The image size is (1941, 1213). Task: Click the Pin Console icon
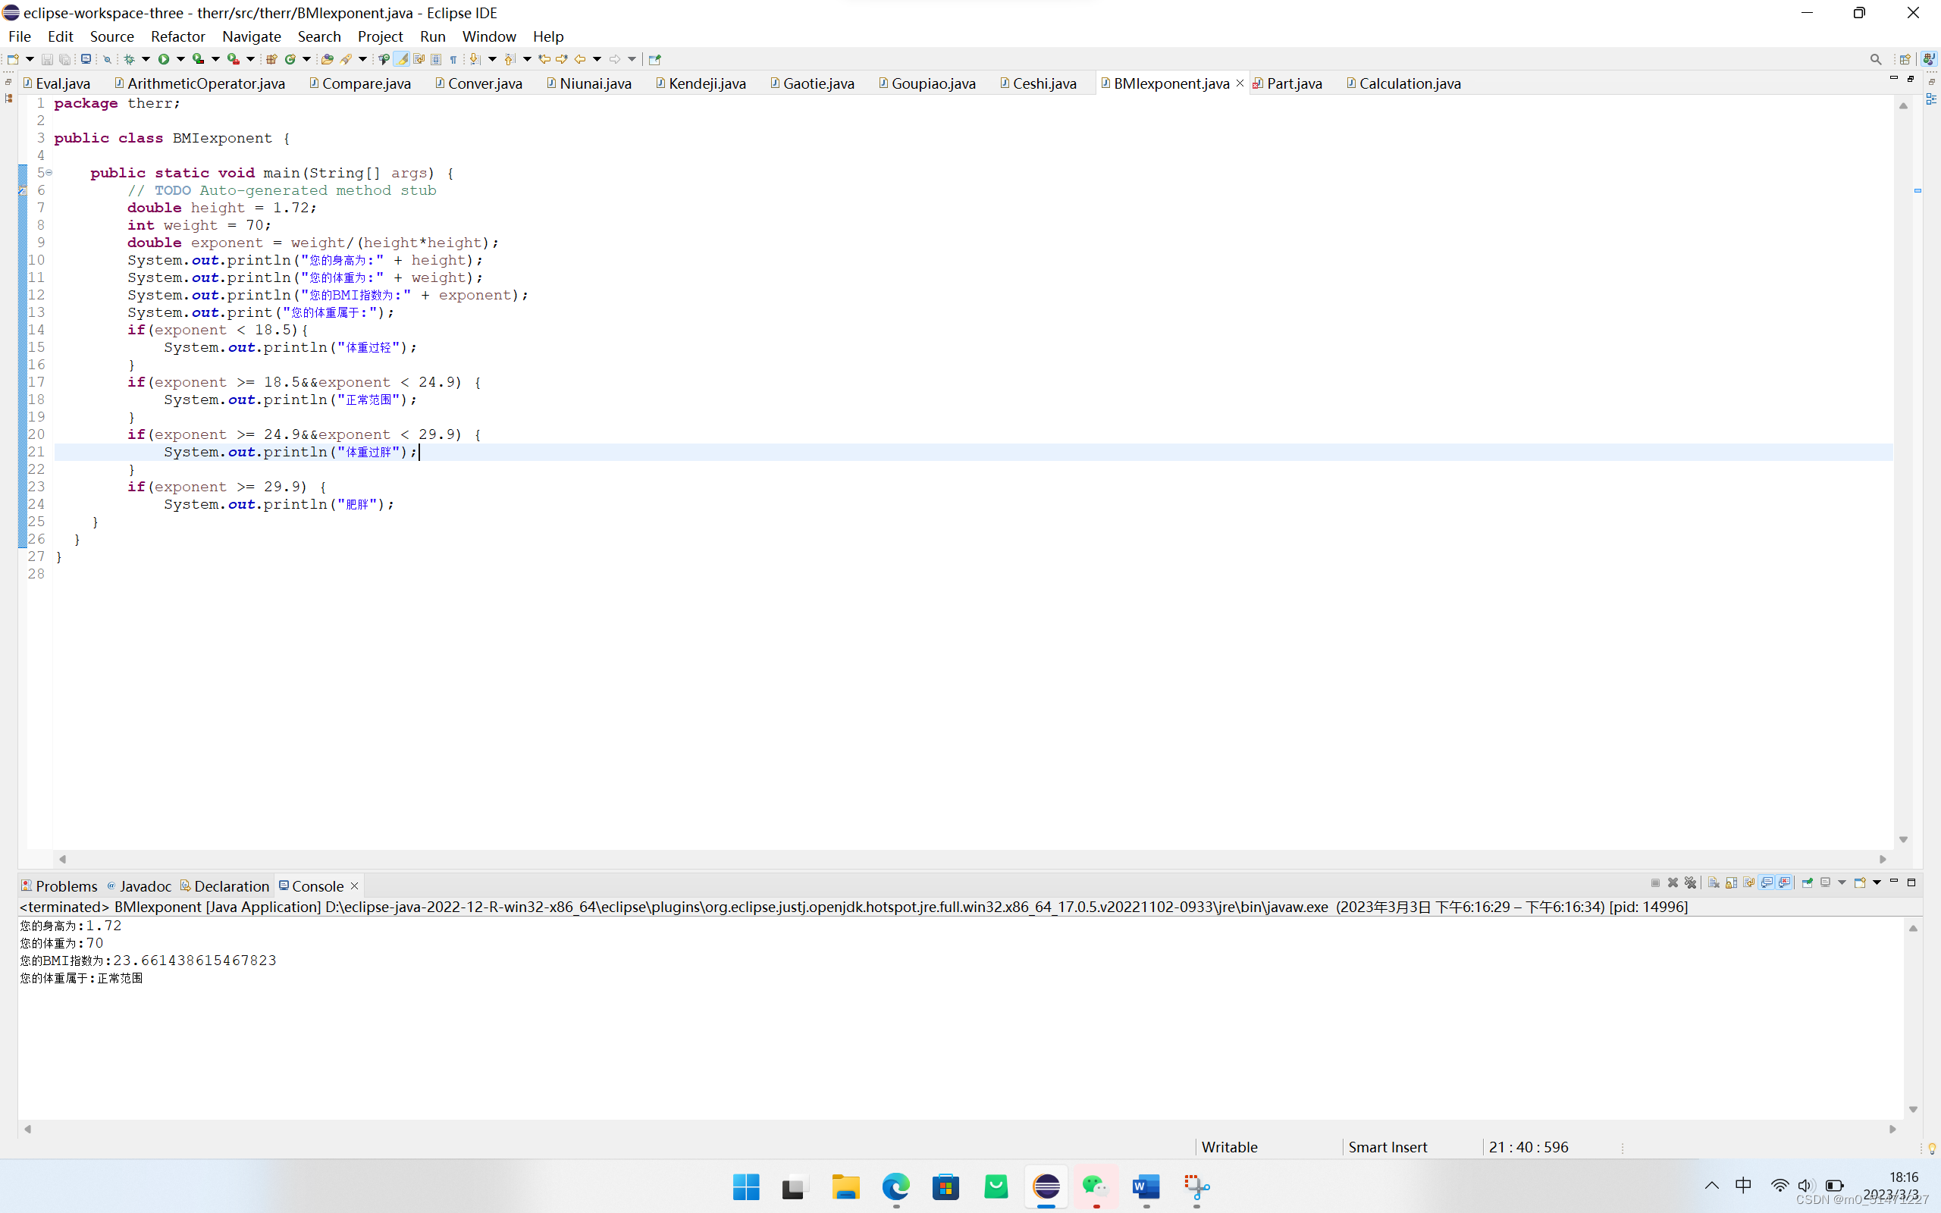click(1807, 882)
